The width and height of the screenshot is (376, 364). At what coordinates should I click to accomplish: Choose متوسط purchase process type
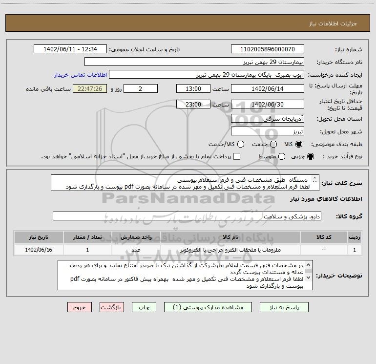click(282, 157)
